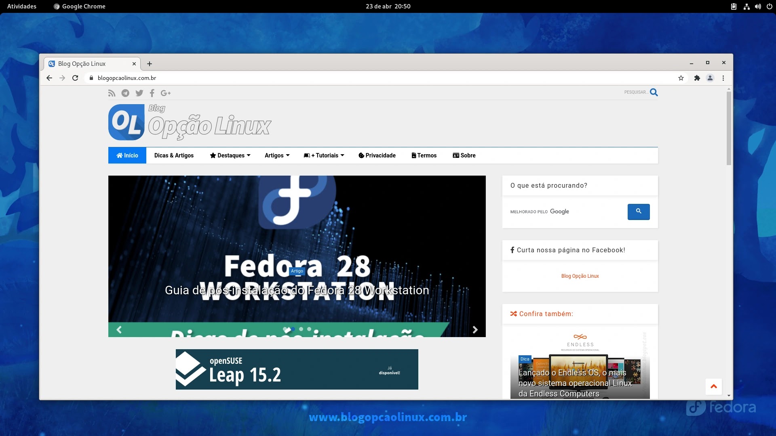Click the back-to-top red chevron button
The image size is (776, 436).
click(714, 386)
